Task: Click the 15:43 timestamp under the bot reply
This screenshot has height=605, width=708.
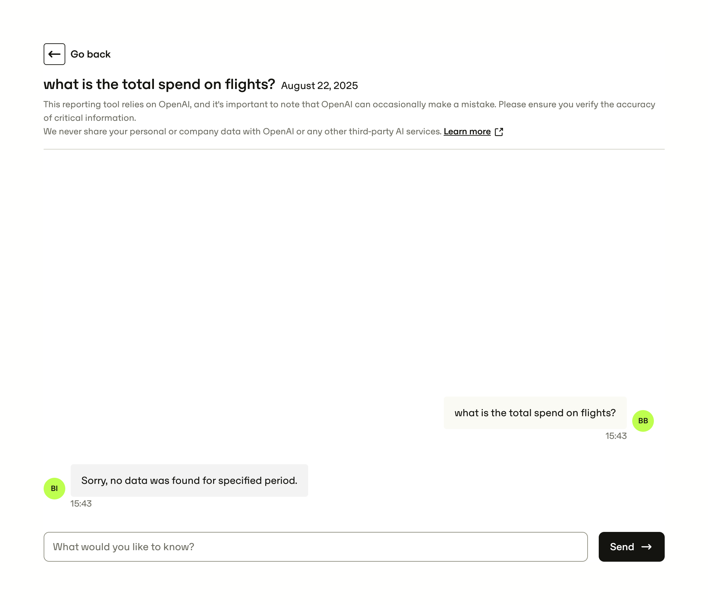Action: [81, 503]
